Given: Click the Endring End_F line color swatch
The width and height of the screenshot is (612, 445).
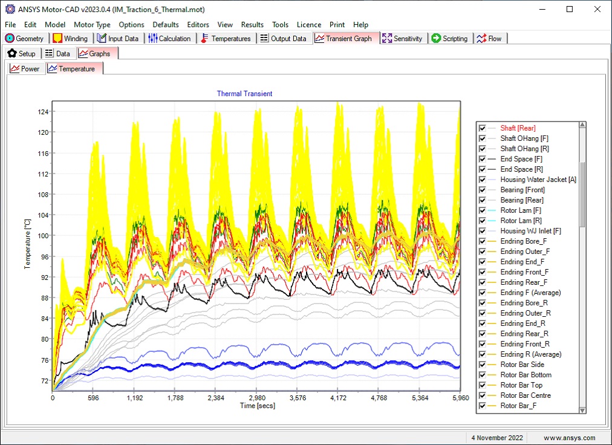Looking at the screenshot, I should [x=493, y=262].
